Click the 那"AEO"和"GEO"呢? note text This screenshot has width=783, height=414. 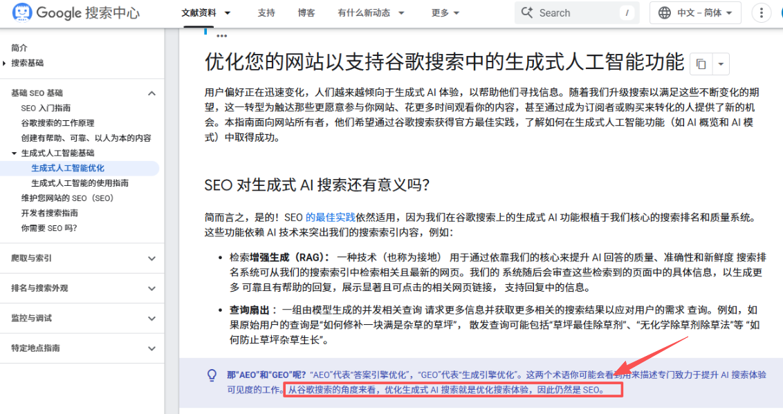click(x=266, y=375)
